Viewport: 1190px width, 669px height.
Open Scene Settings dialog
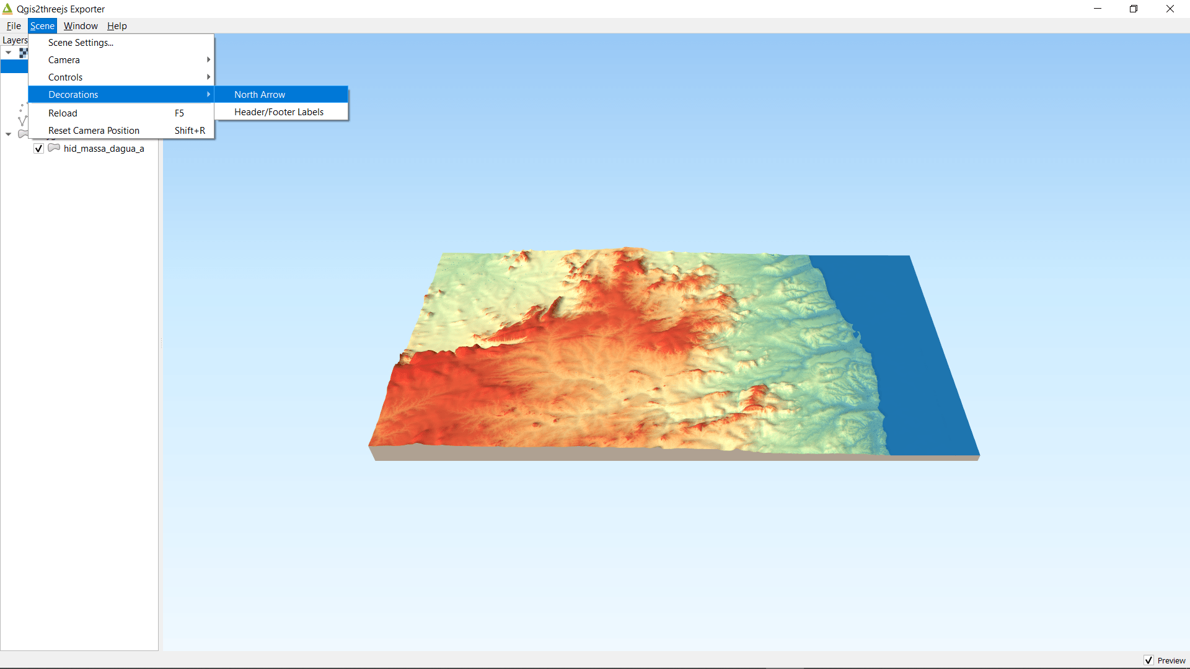[81, 43]
